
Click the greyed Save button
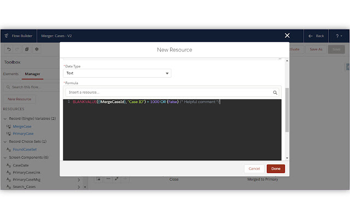point(336,49)
